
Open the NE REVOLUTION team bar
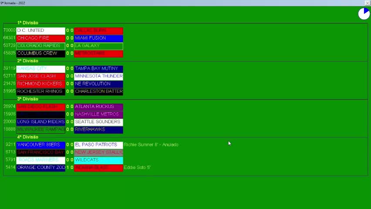click(98, 84)
